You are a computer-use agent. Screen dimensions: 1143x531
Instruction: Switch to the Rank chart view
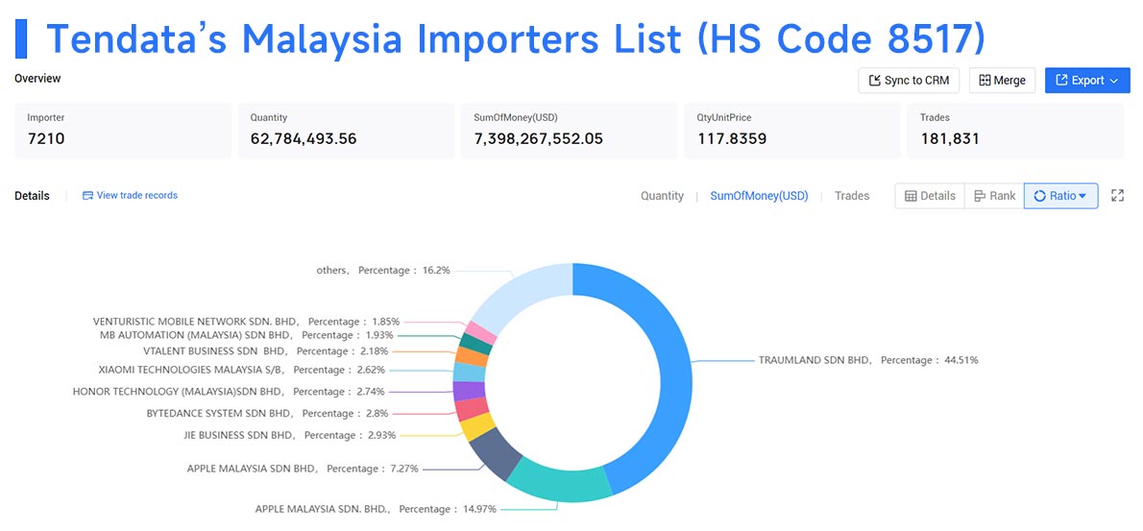(994, 196)
